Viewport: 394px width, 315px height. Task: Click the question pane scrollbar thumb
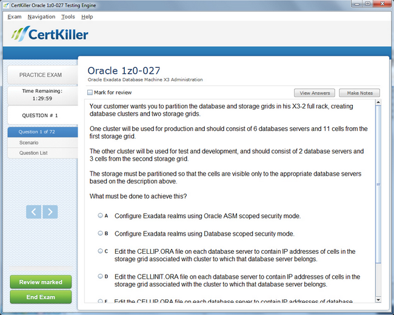pos(378,184)
